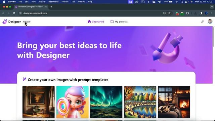Click the Bluetooth icon in the menu bar
215x121 pixels.
[148, 2]
